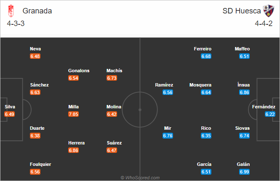Click goalkeeper Fernández's 6.22 rating badge
The width and height of the screenshot is (280, 181).
pos(270,114)
